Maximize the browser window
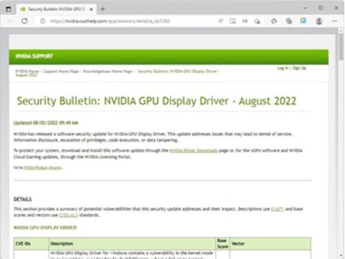 click(321, 8)
